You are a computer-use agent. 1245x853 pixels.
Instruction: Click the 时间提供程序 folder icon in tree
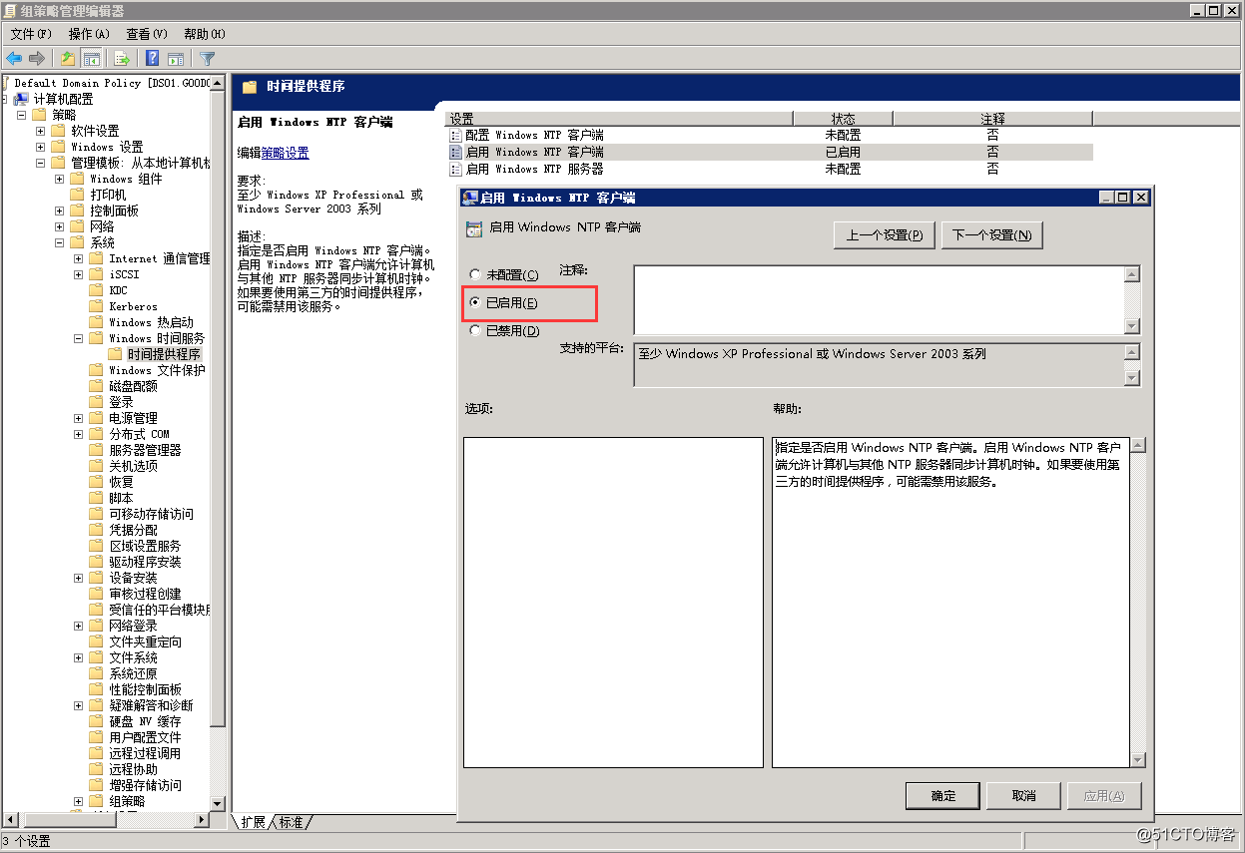click(x=115, y=354)
